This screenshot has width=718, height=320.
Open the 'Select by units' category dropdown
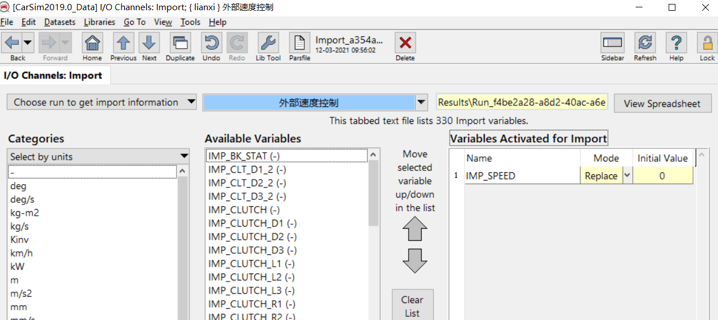click(98, 156)
